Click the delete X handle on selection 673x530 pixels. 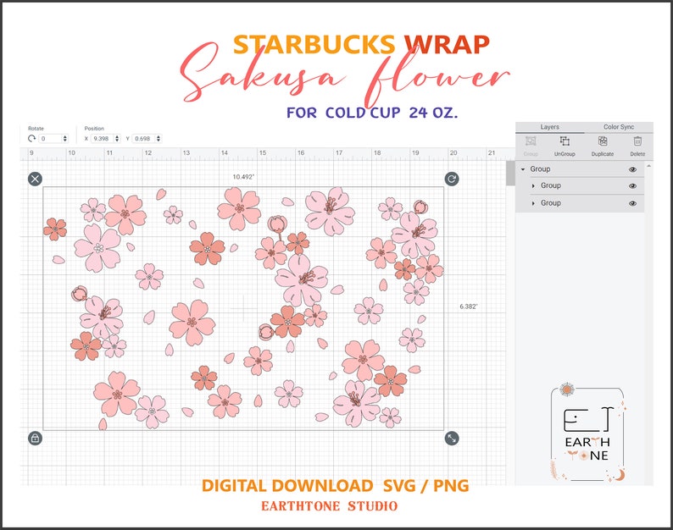[36, 179]
